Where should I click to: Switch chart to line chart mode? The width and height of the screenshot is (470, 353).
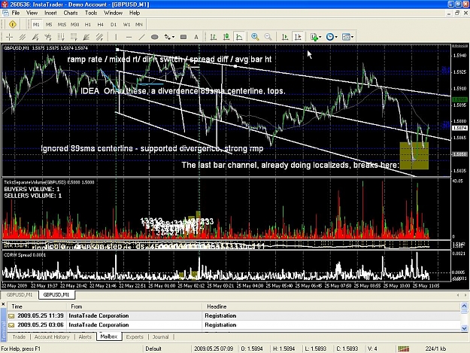(x=239, y=37)
